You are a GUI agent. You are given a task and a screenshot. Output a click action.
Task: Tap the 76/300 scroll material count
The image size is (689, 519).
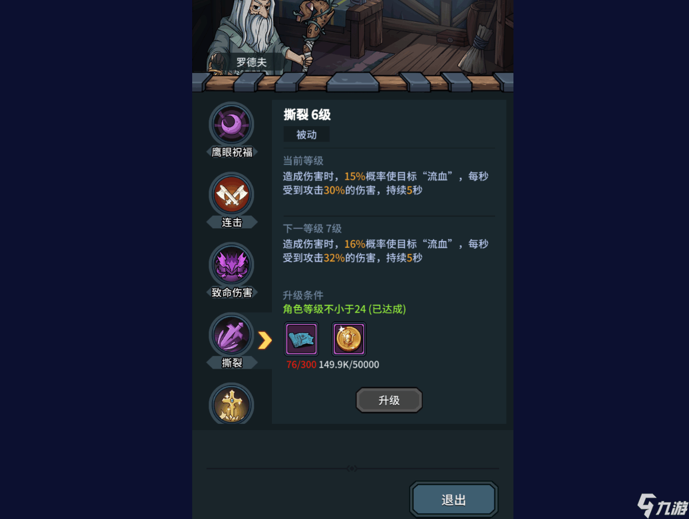pos(301,365)
